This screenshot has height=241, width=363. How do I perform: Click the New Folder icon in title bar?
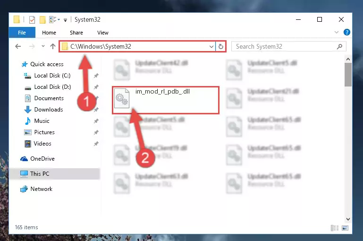point(42,20)
